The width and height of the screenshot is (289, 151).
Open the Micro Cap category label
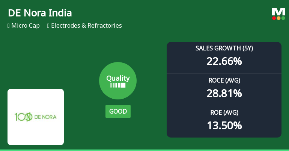[26, 26]
